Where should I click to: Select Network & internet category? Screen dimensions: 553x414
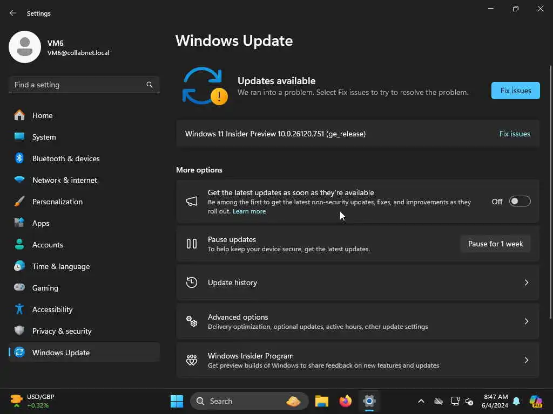click(84, 180)
